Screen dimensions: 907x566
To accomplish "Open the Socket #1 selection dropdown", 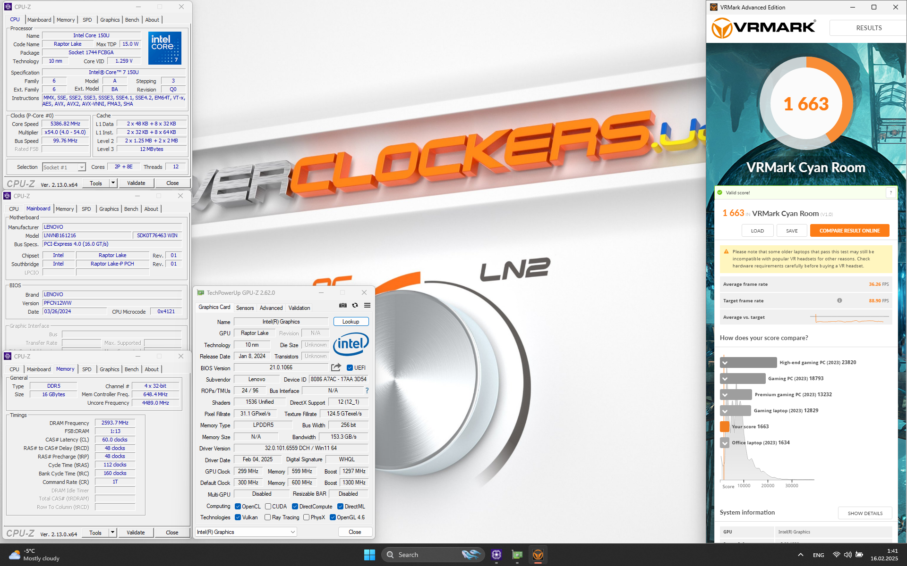I will (x=64, y=167).
